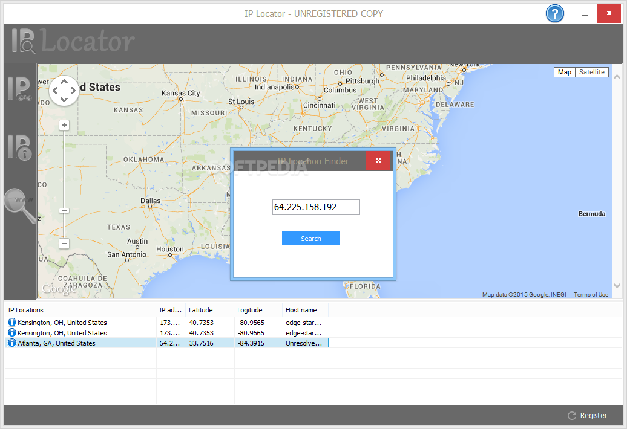Click Dallas on the map

(x=150, y=201)
